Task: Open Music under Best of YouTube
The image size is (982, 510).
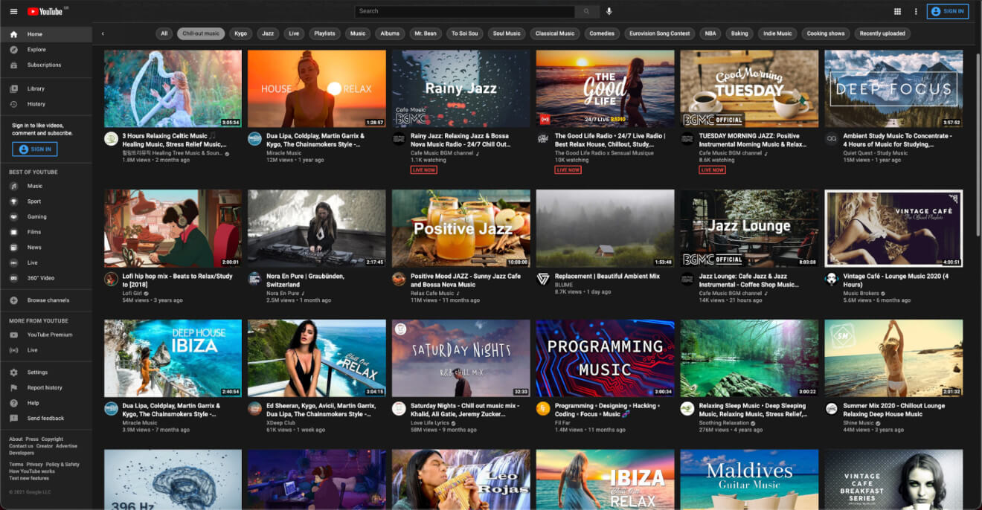Action: [x=46, y=186]
